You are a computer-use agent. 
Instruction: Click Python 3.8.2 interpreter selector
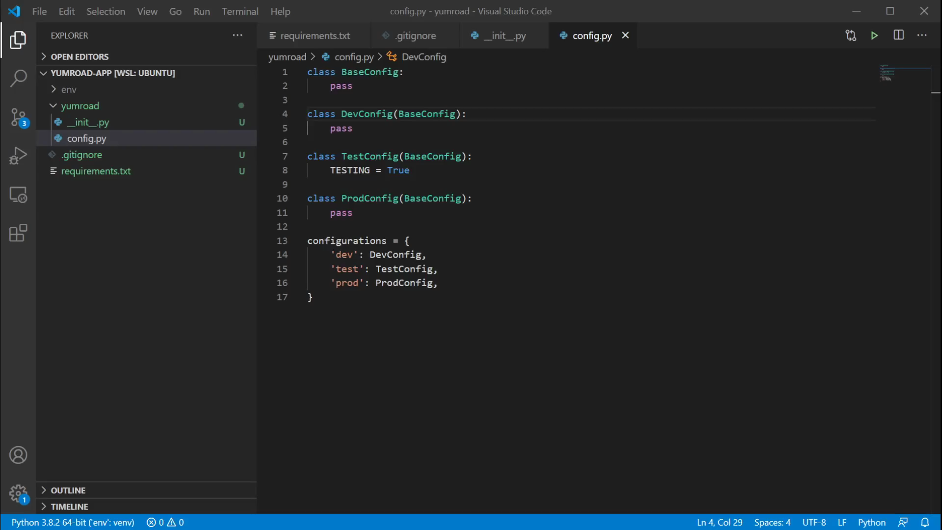73,522
